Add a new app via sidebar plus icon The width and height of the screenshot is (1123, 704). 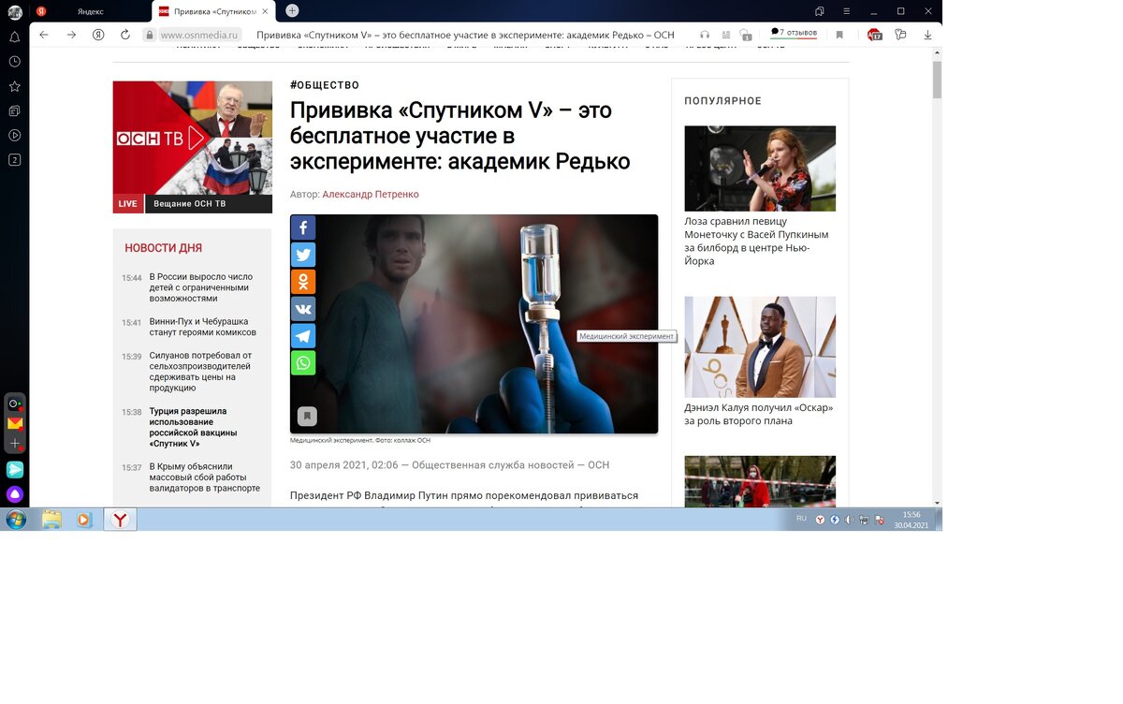pyautogui.click(x=15, y=443)
